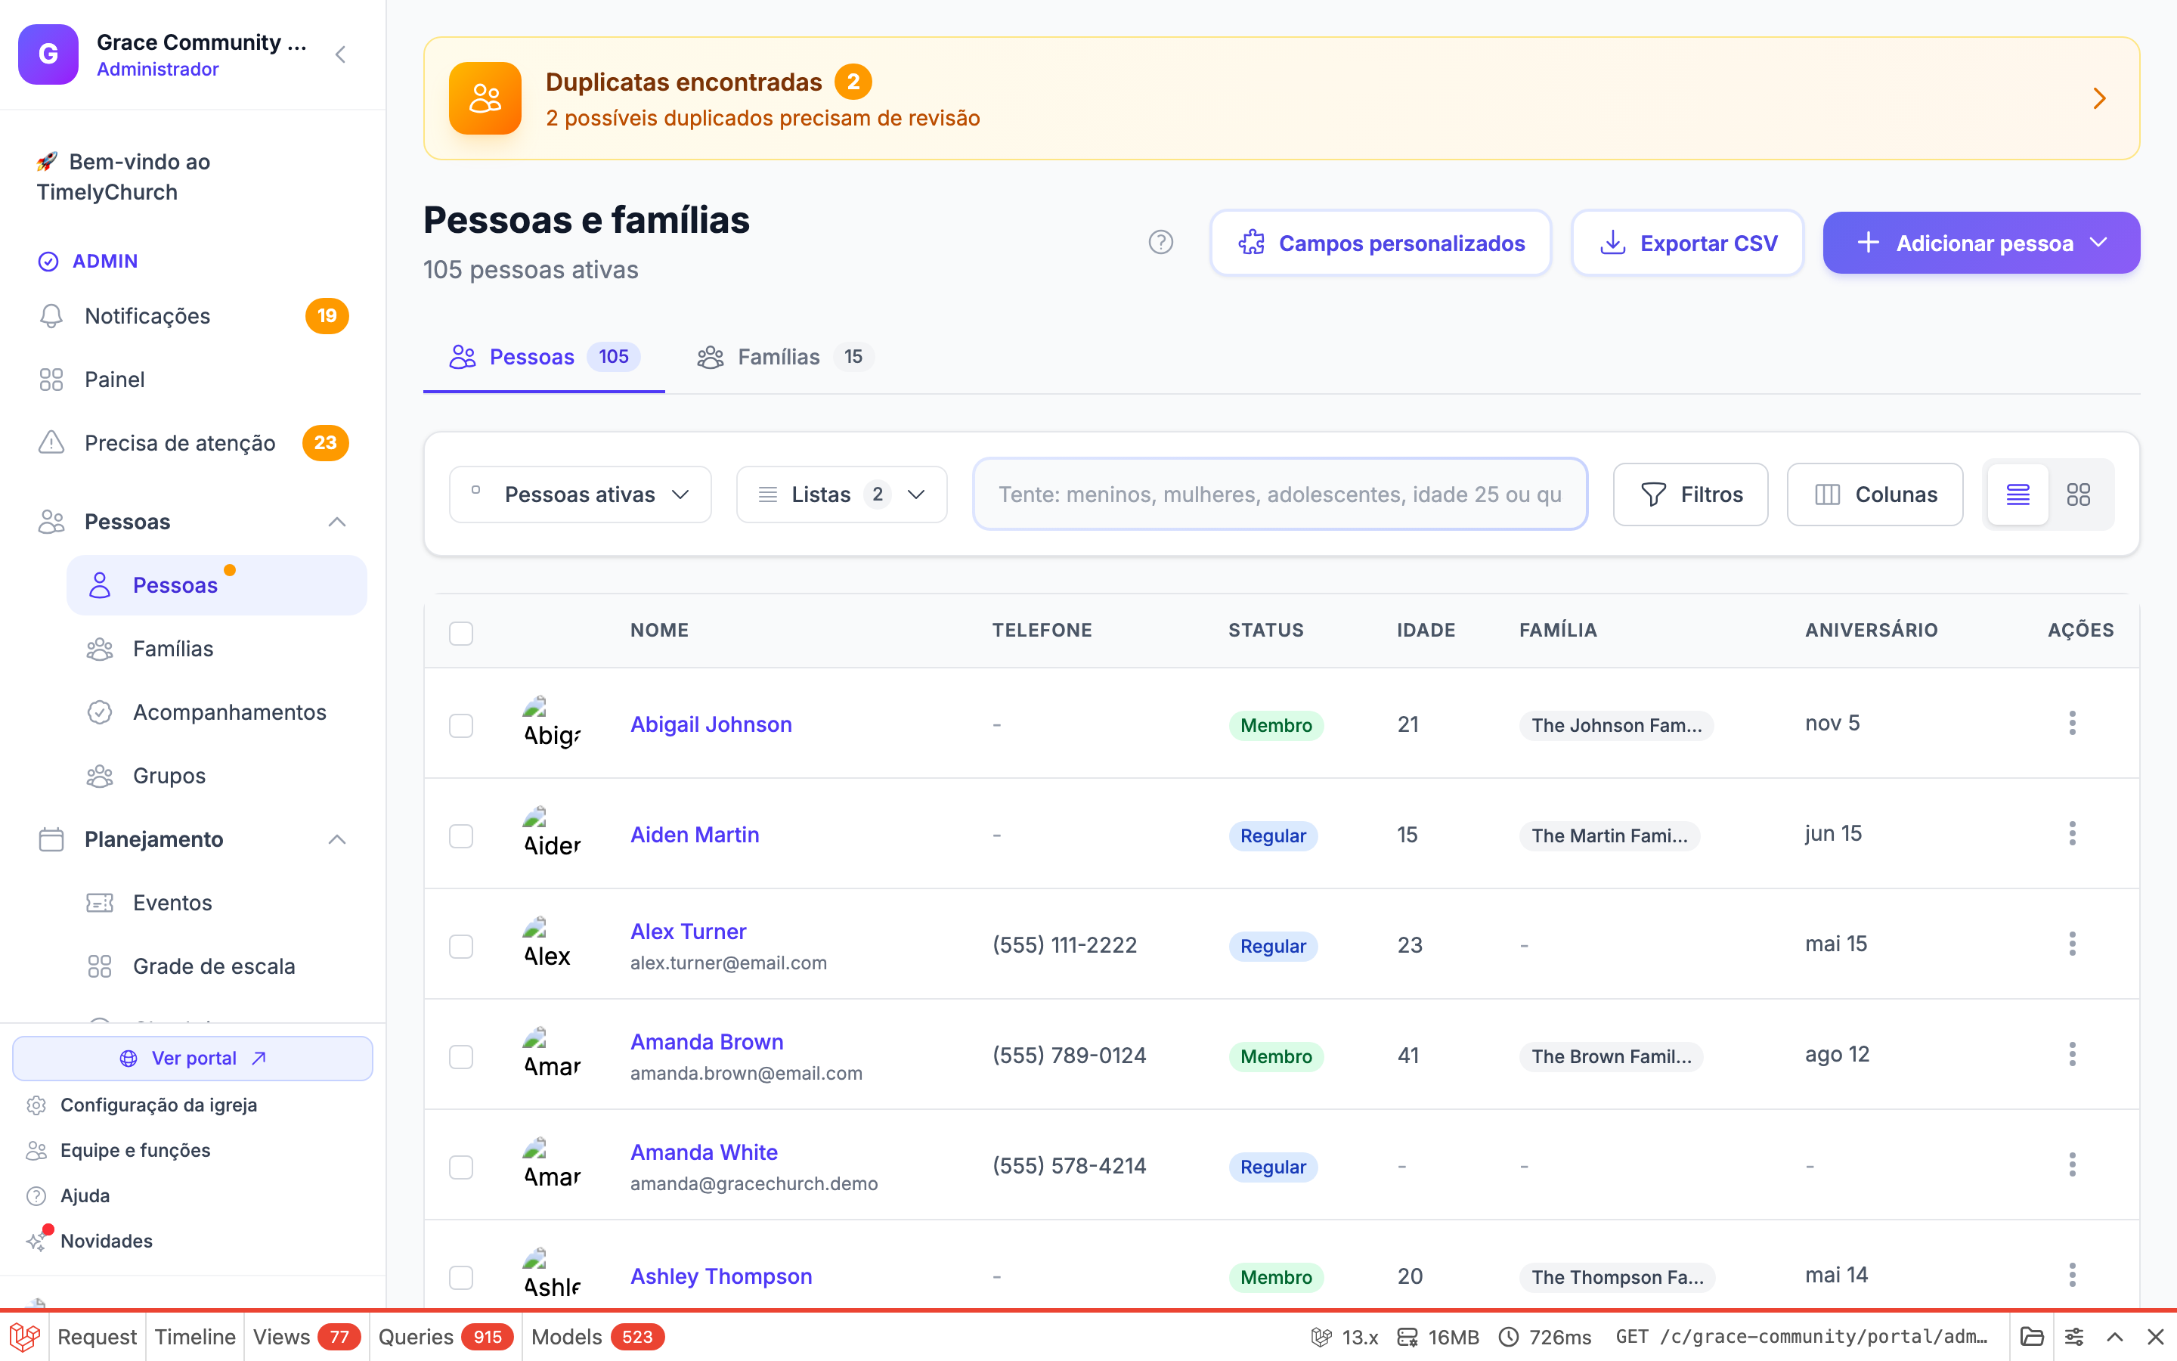Open the debugbar Timeline tab

[x=194, y=1337]
